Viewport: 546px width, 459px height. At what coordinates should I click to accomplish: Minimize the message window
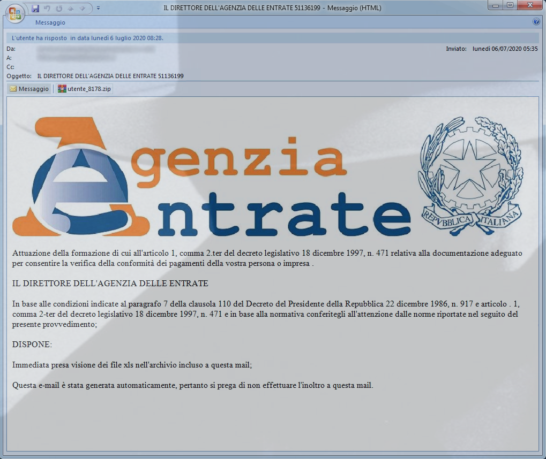pyautogui.click(x=496, y=5)
